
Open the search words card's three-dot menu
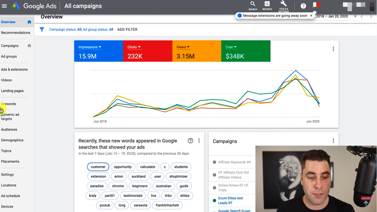point(199,141)
